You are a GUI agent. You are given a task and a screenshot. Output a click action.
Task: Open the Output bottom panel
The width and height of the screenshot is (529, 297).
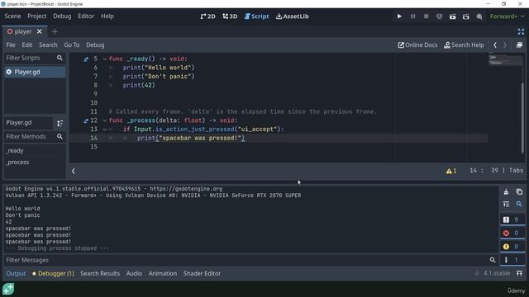pyautogui.click(x=16, y=273)
